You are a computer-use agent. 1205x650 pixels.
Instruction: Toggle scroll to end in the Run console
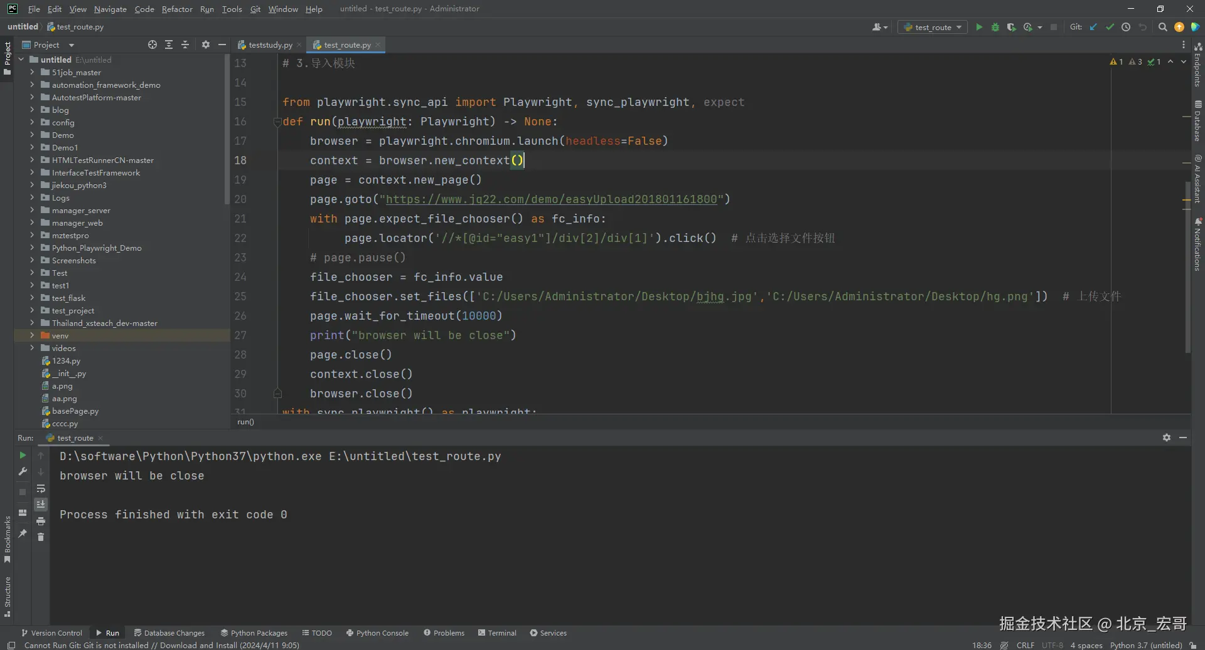[41, 505]
